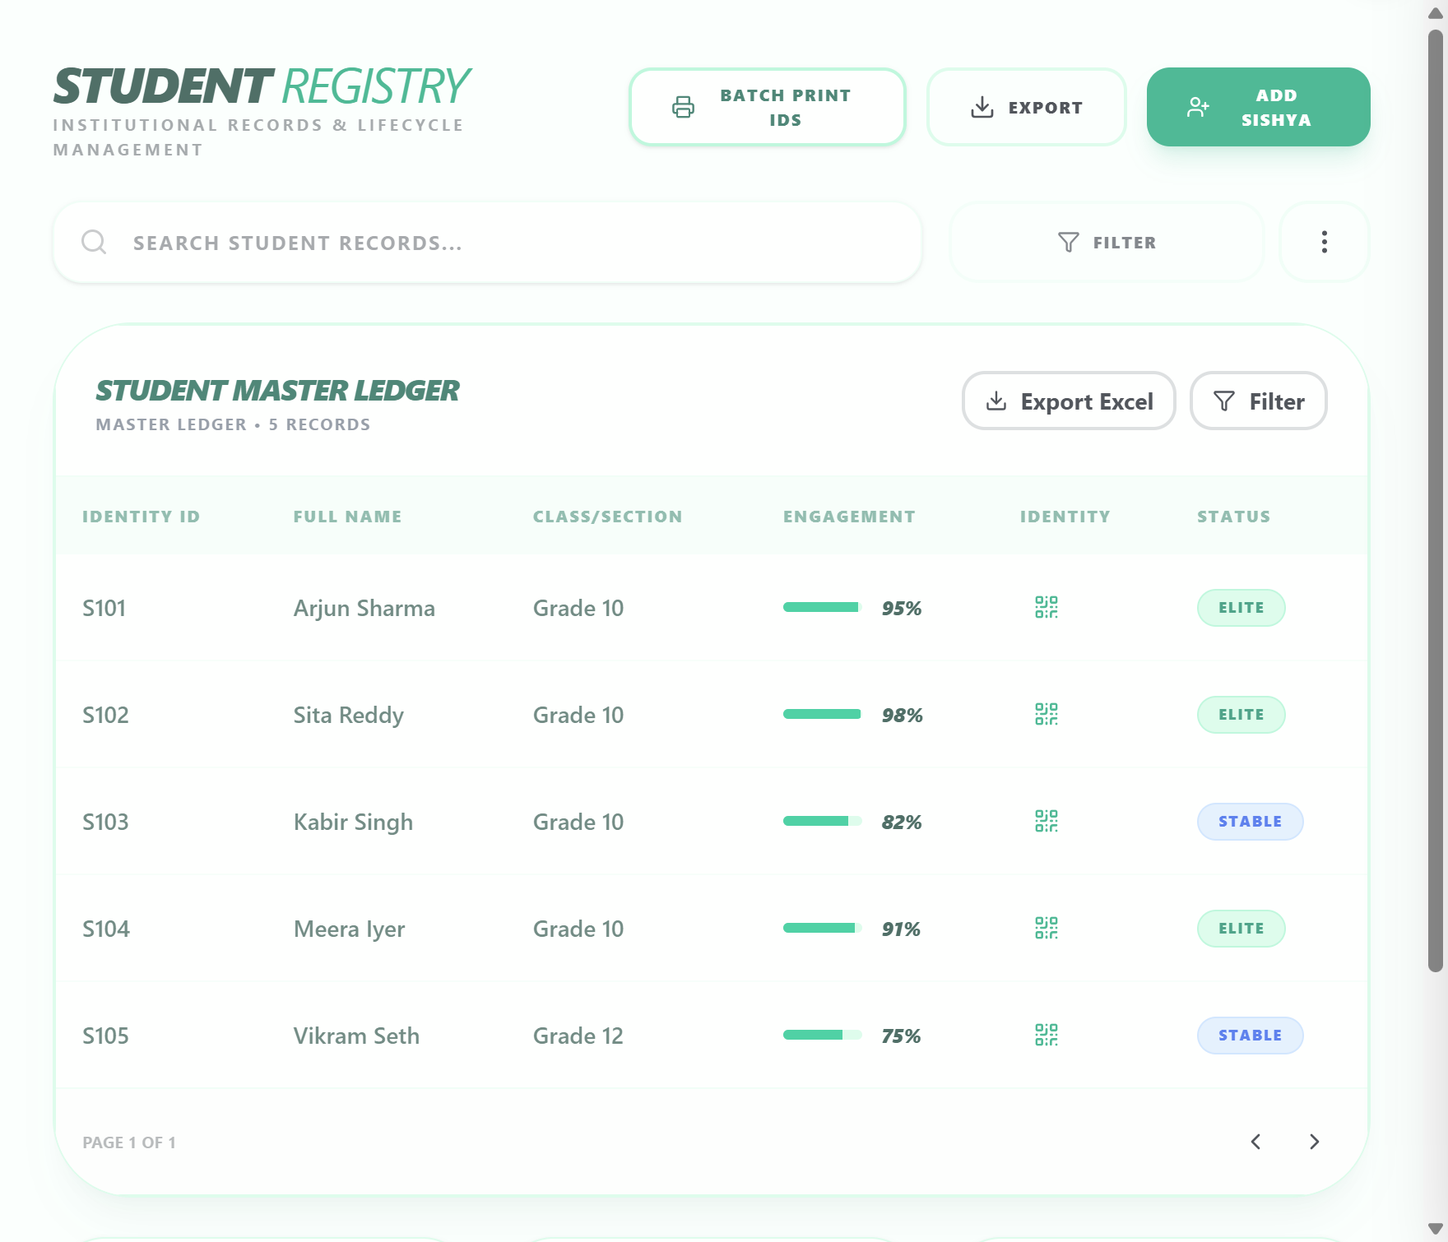Go to next page with right chevron

pos(1314,1142)
